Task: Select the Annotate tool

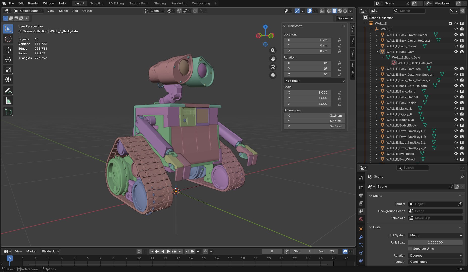Action: click(8, 91)
